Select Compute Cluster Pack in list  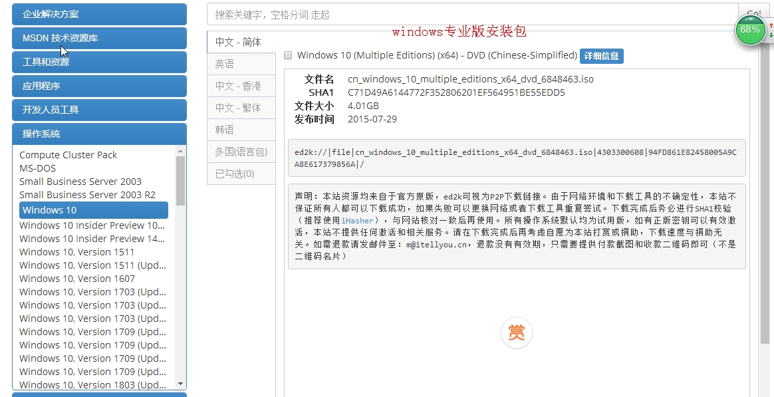click(x=68, y=155)
